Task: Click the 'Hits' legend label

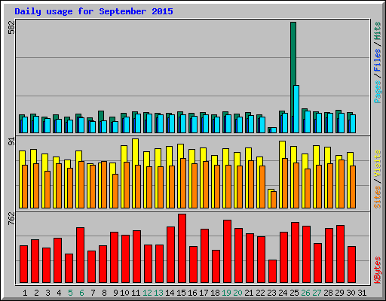Action: (x=378, y=31)
